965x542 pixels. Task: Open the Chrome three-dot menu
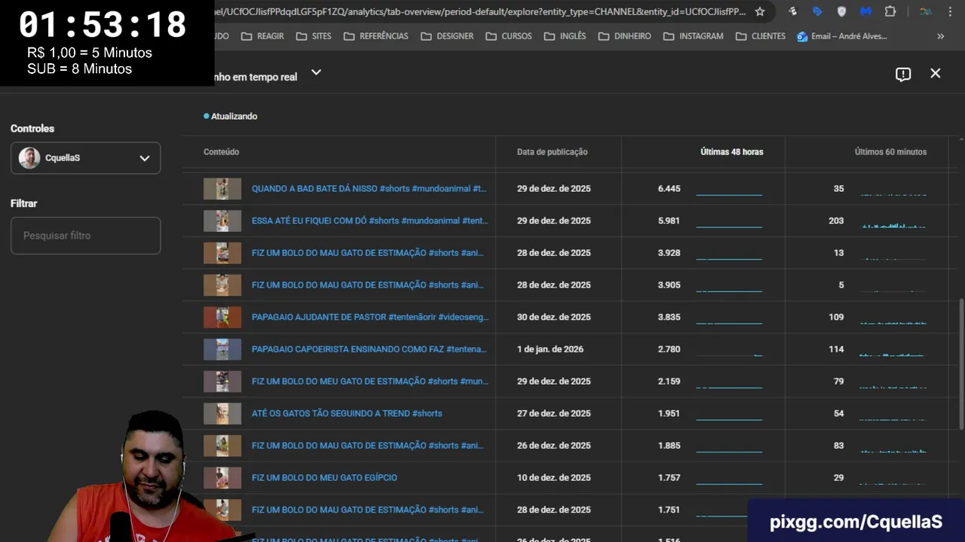949,11
